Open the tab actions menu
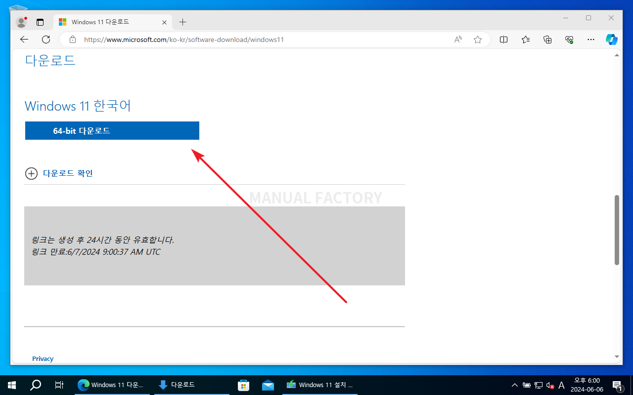Screen dimensions: 633x395 40,22
